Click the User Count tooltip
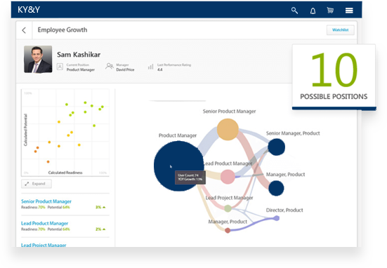387x268 pixels. coord(190,177)
